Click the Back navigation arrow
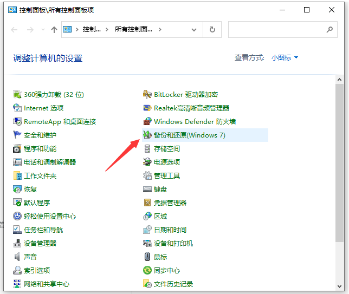Screen dimensions: 349x294 (x=14, y=30)
